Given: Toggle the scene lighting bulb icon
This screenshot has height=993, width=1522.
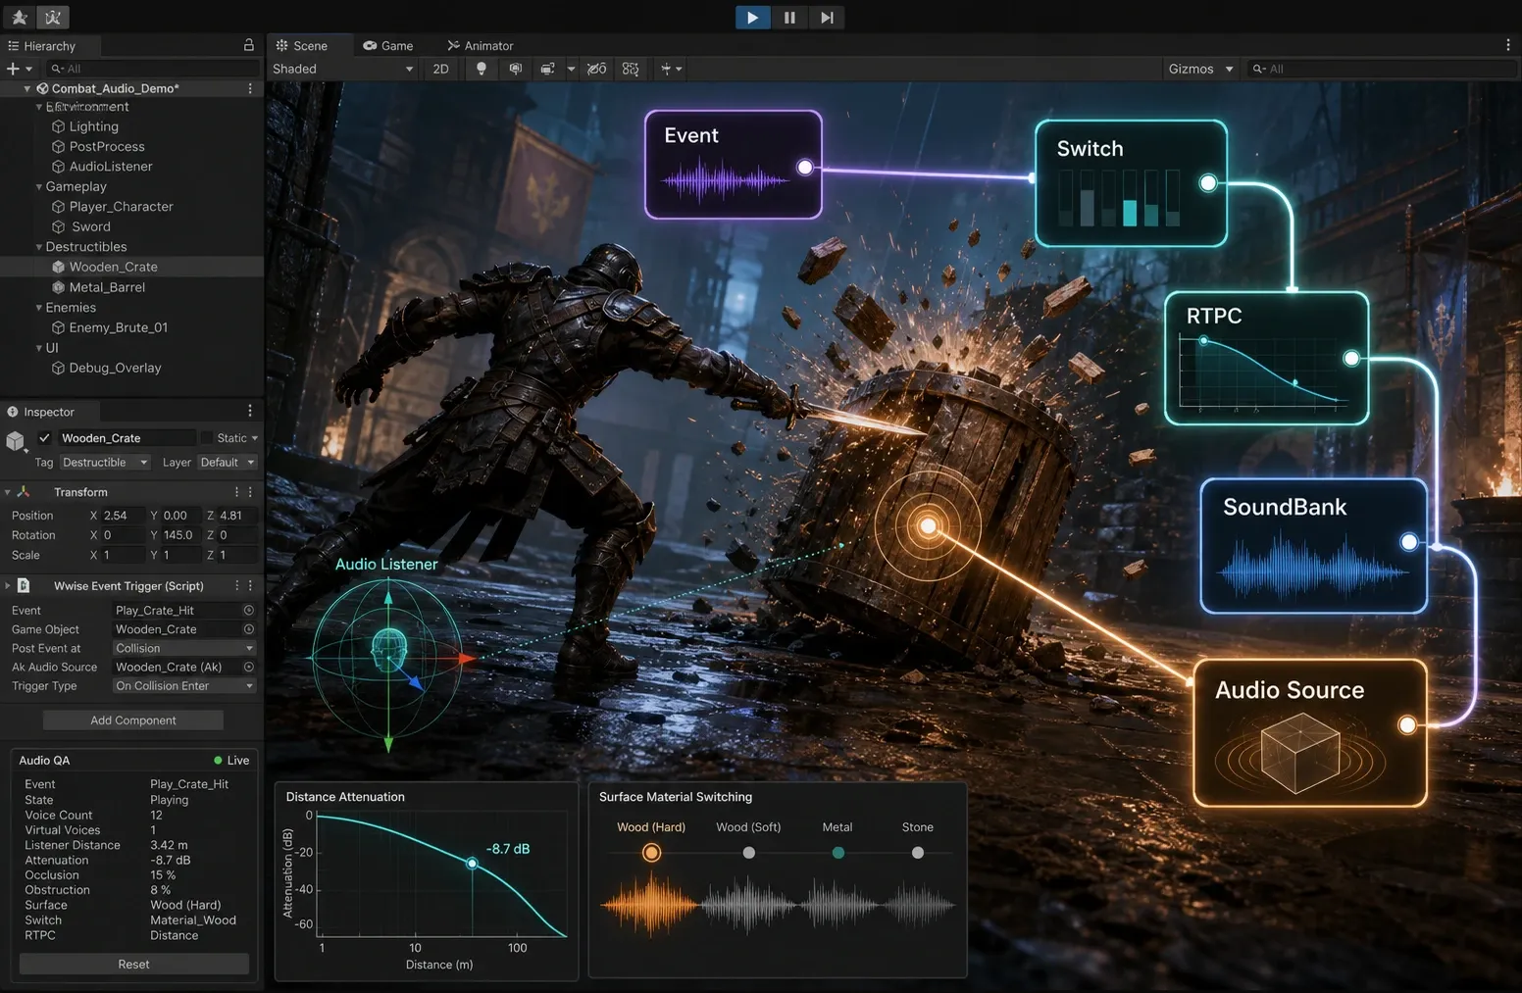Looking at the screenshot, I should (x=481, y=69).
